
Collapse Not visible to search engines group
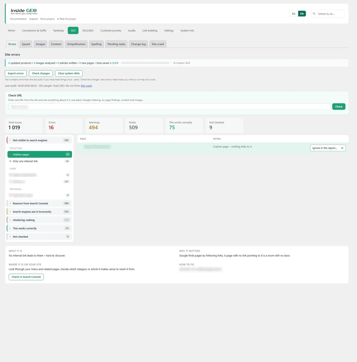coord(39,140)
